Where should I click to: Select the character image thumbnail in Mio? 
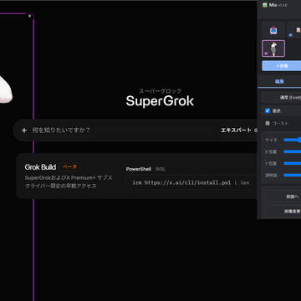click(x=273, y=48)
